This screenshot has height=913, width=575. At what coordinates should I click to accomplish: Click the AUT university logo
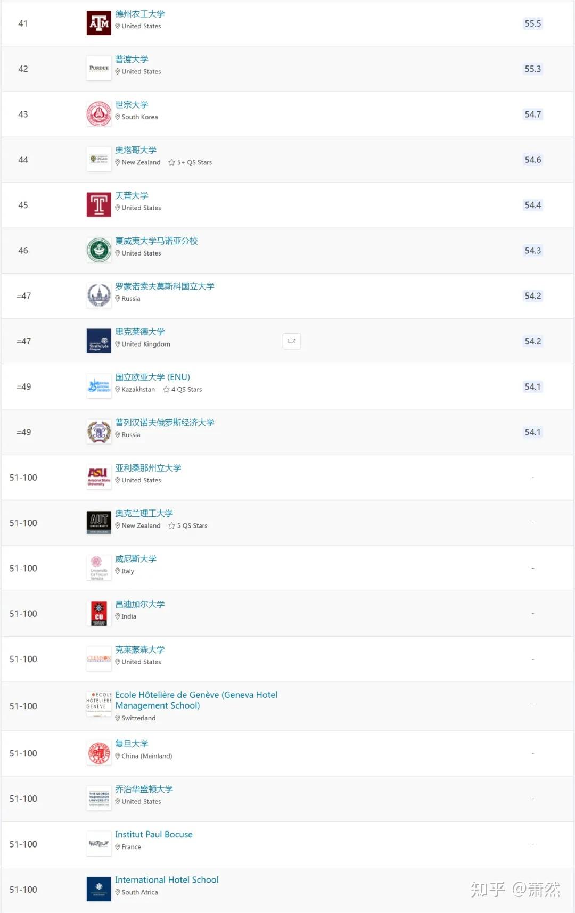[x=98, y=523]
